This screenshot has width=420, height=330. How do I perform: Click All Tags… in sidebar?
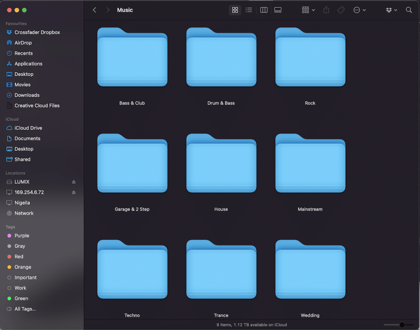point(25,309)
